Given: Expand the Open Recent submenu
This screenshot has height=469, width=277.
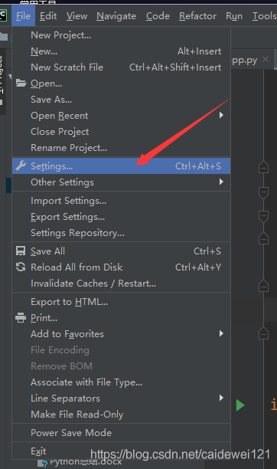Looking at the screenshot, I should click(x=122, y=116).
